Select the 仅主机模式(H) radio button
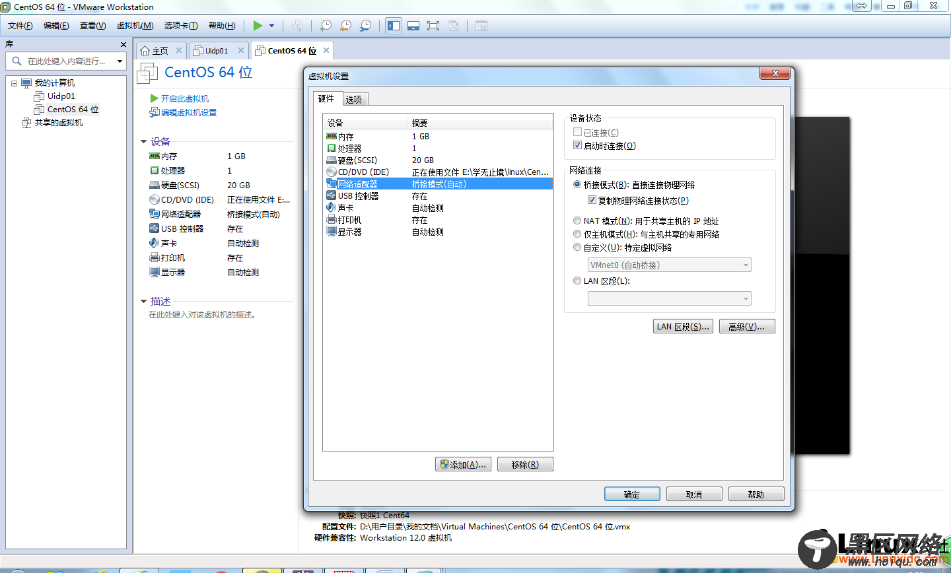This screenshot has width=951, height=573. 577,234
